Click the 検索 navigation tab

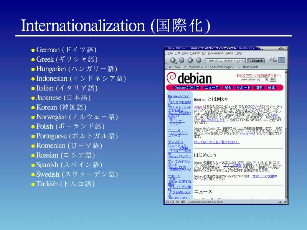coord(271,88)
